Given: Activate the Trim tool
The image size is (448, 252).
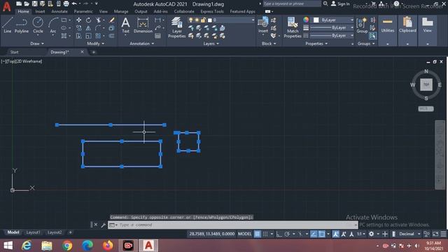Looking at the screenshot, I should tap(99, 20).
